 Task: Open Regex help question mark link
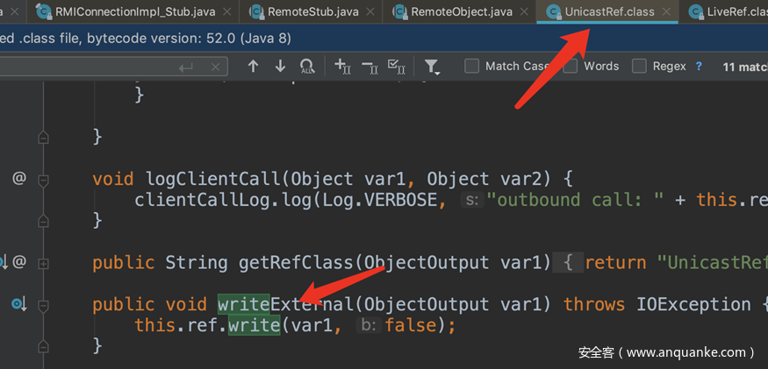(x=699, y=67)
